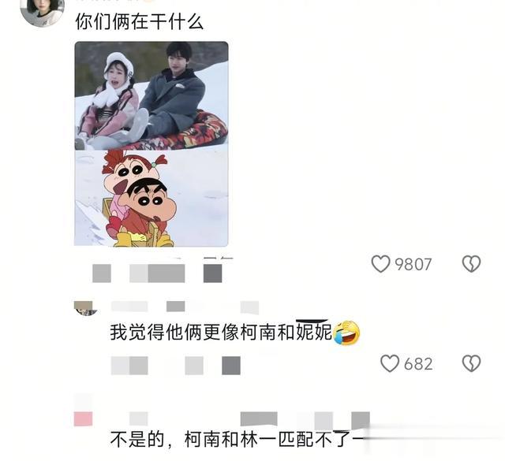Viewport: 505px width, 461px height.
Task: Like the comment with 9807 likes
Action: pyautogui.click(x=380, y=264)
